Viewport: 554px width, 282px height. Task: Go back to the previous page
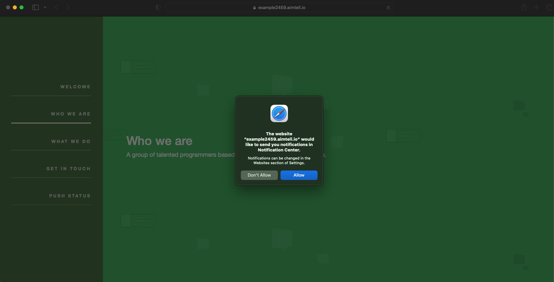tap(56, 7)
